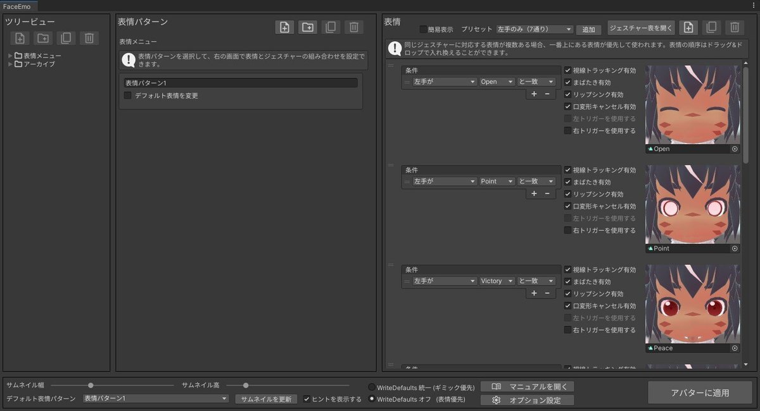The image size is (760, 411).
Task: Click new folder icon in Tree View
Action: [43, 39]
